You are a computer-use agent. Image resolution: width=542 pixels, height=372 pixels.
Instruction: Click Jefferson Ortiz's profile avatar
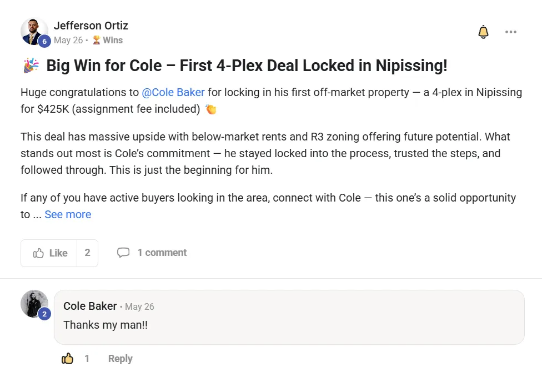[x=34, y=31]
